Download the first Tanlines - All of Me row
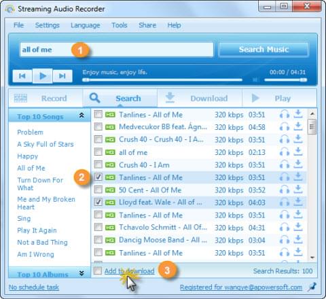326x299 pixels. coord(298,114)
